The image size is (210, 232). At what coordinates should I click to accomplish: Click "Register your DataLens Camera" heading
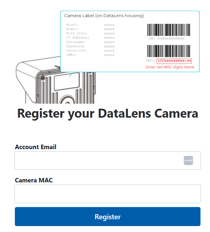107,113
